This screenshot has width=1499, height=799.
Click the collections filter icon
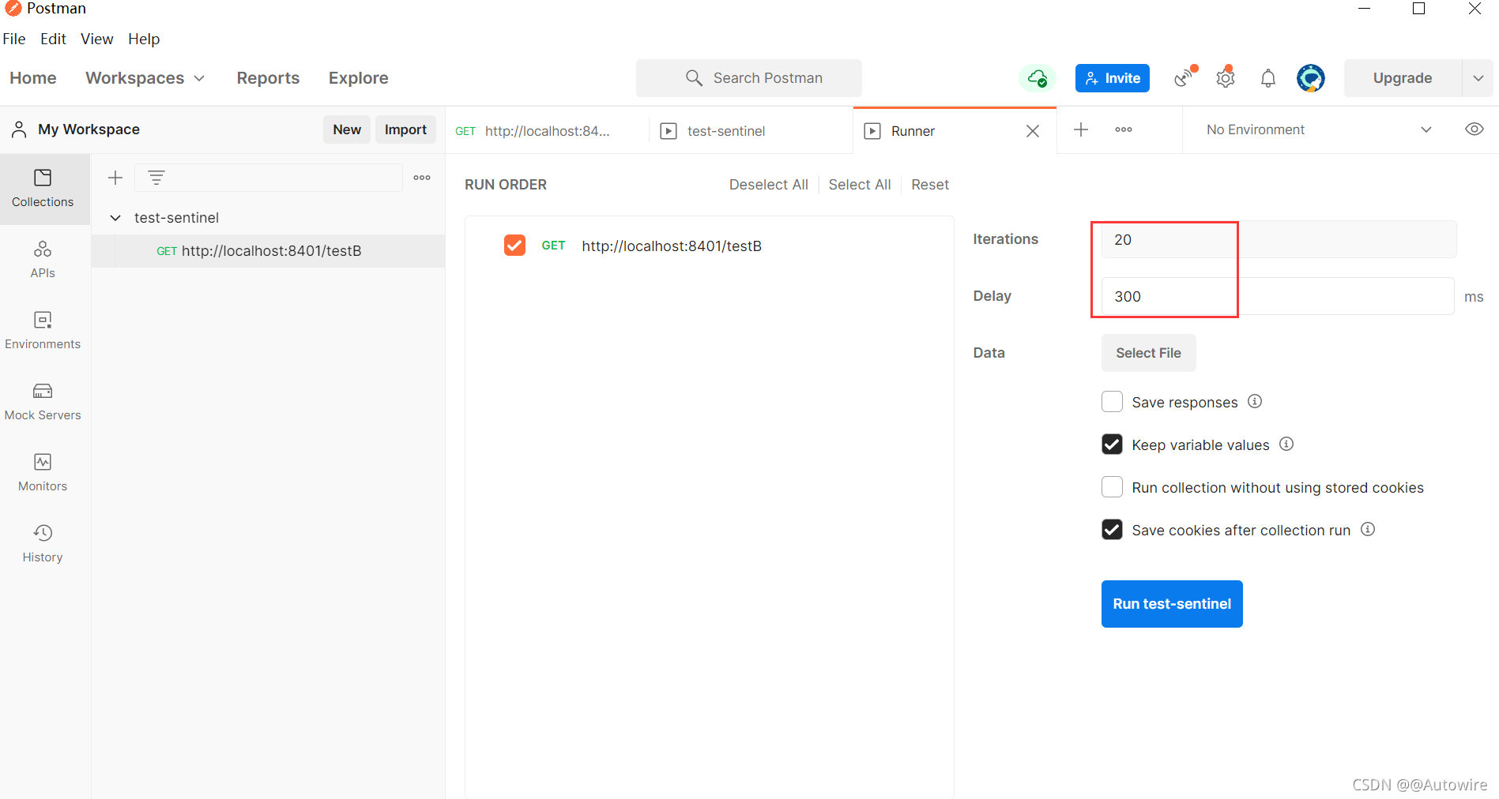pos(156,178)
